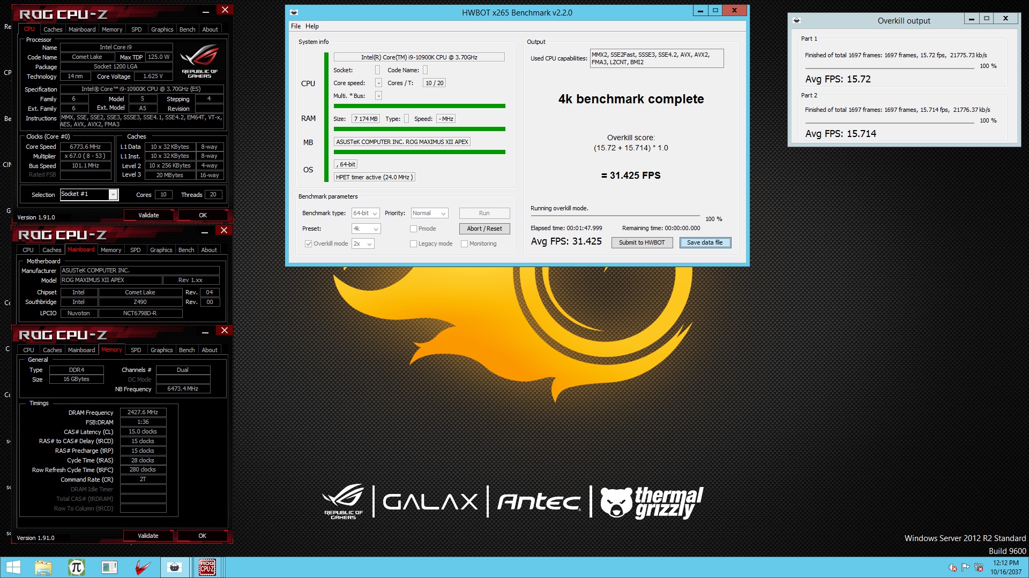Click the ROG MAXIMUS XII APEX field in HWBOT
The height and width of the screenshot is (578, 1029).
click(402, 142)
